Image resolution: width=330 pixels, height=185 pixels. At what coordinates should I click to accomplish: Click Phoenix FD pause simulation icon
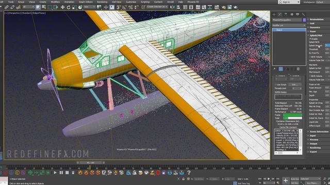pos(61,173)
